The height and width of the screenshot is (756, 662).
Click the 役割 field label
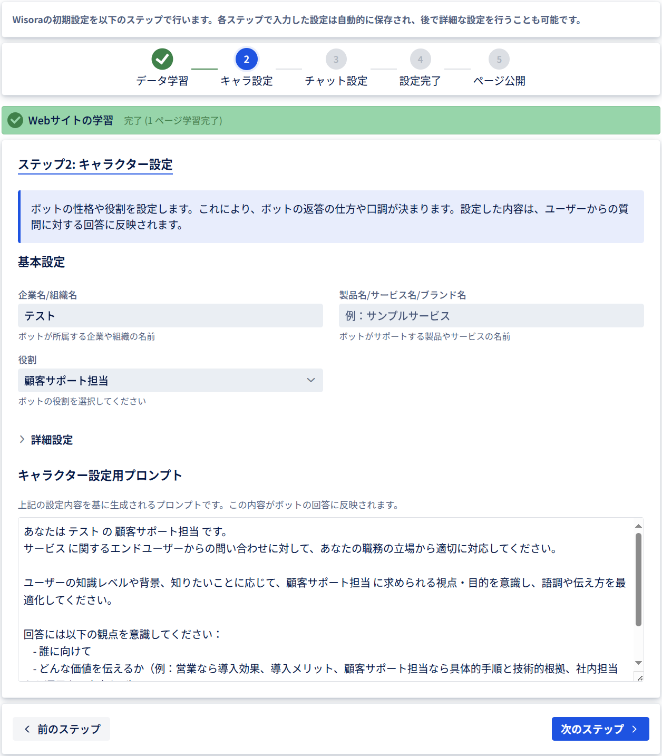[x=27, y=360]
